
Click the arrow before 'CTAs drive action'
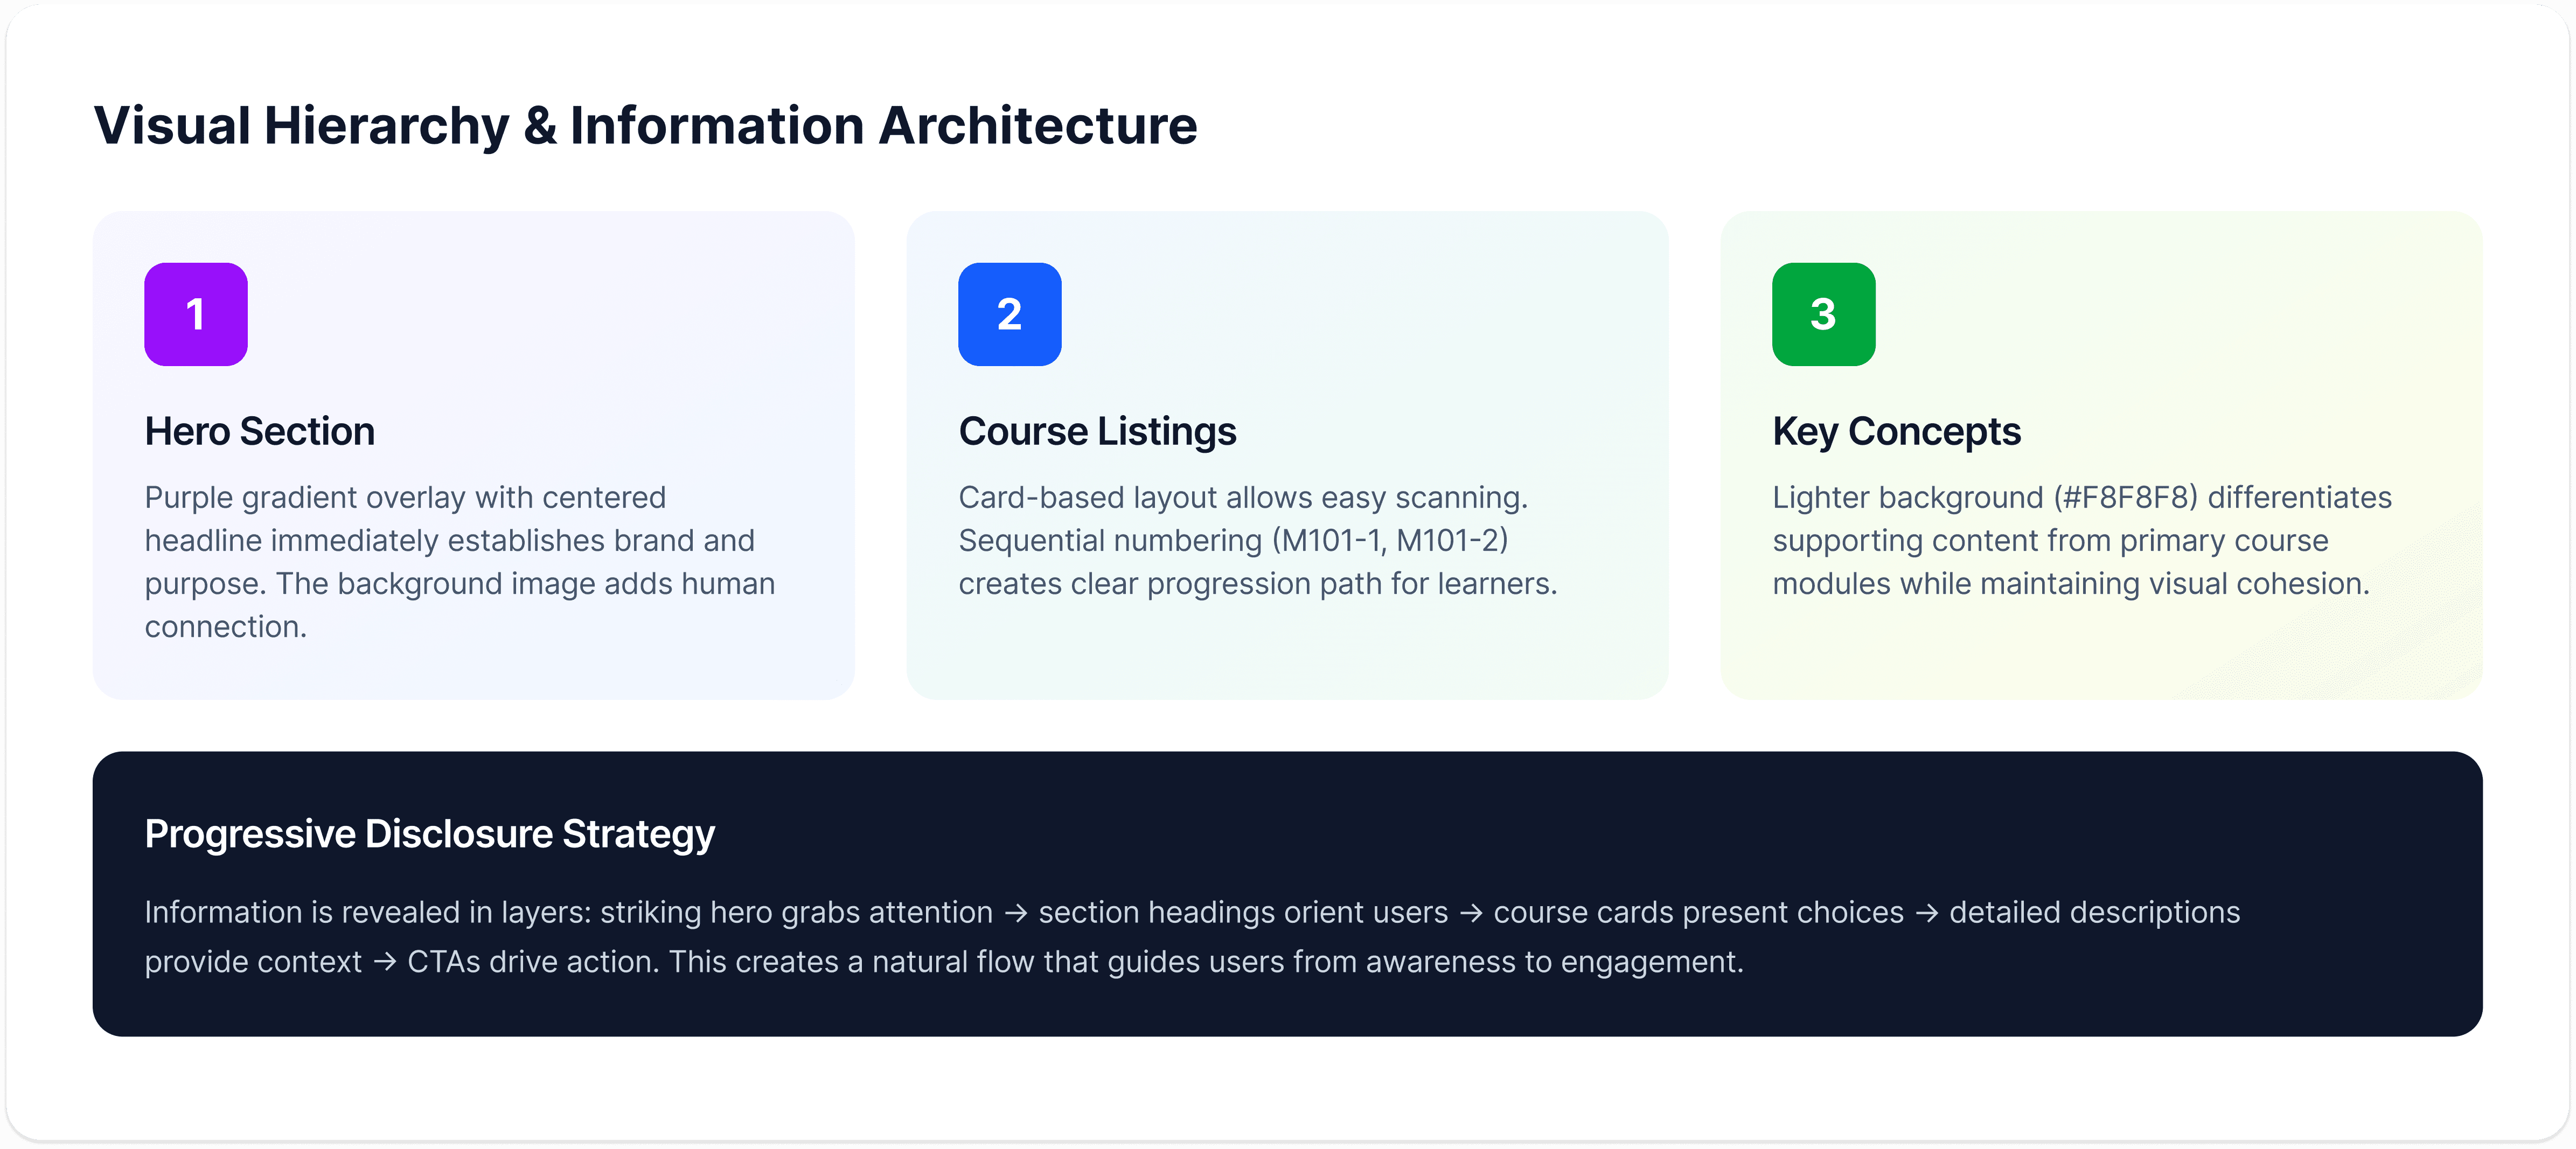[384, 962]
